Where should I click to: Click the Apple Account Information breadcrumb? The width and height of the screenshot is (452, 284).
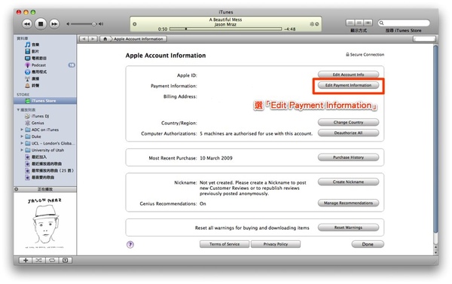point(139,39)
